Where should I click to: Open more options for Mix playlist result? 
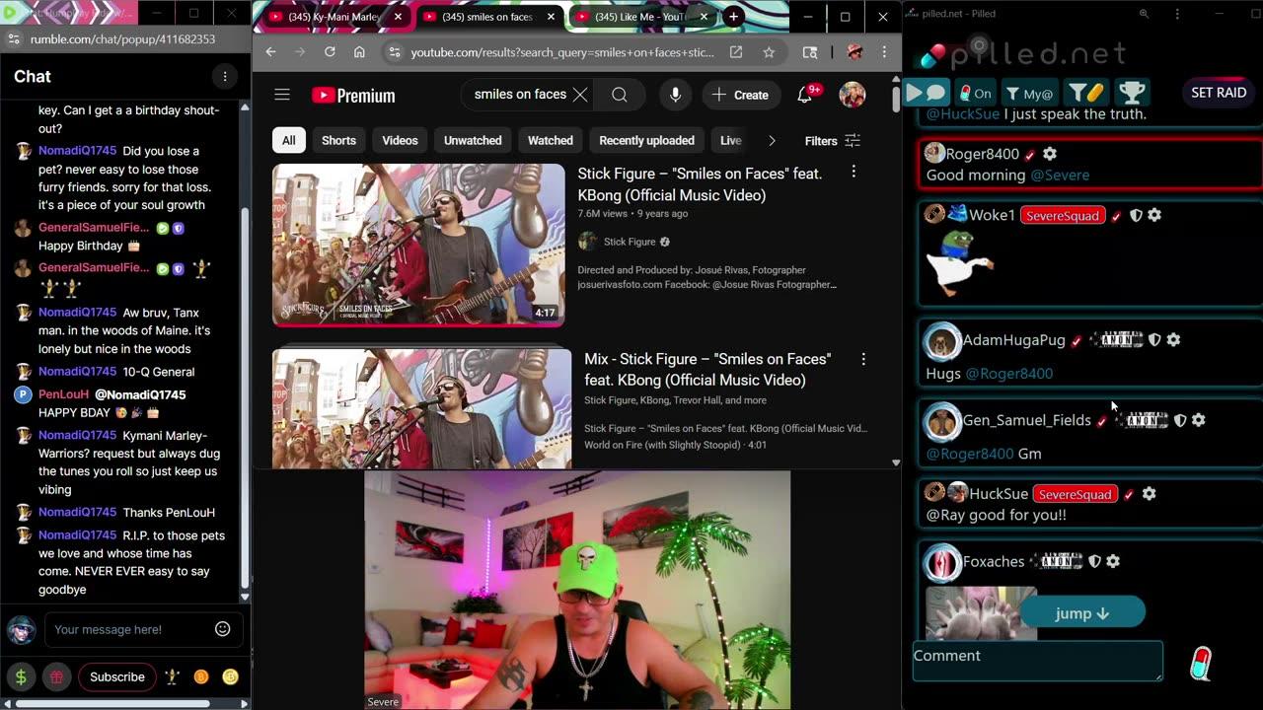[x=863, y=359]
